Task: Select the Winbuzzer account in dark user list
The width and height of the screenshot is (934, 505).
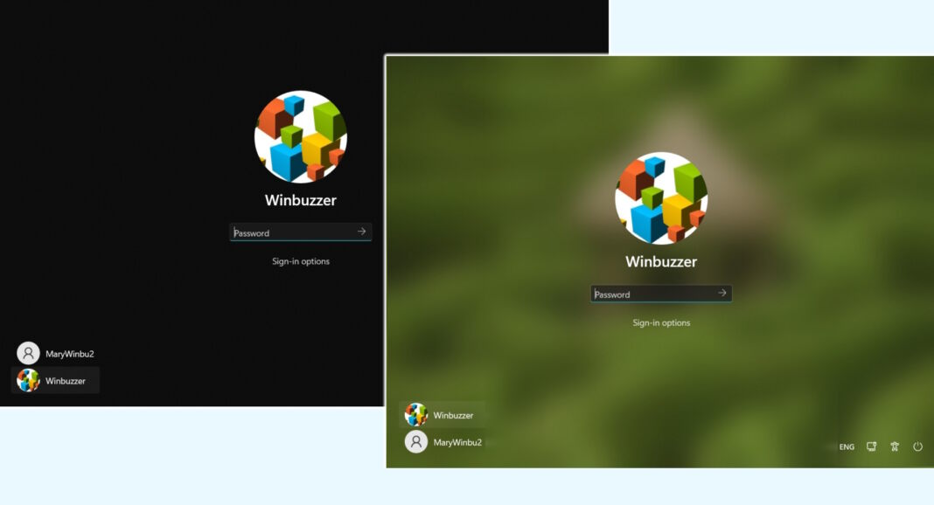Action: pyautogui.click(x=66, y=381)
